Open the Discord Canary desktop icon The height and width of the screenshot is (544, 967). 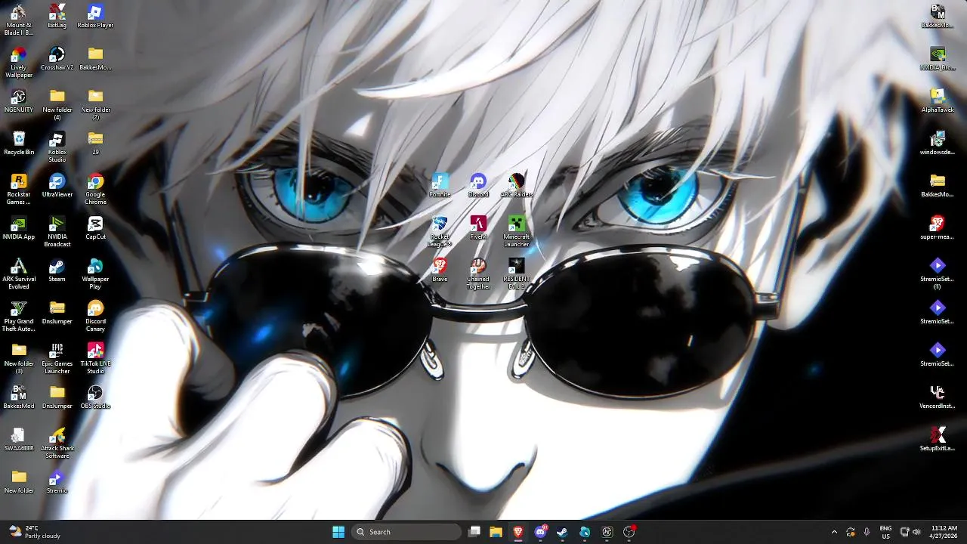(x=95, y=317)
